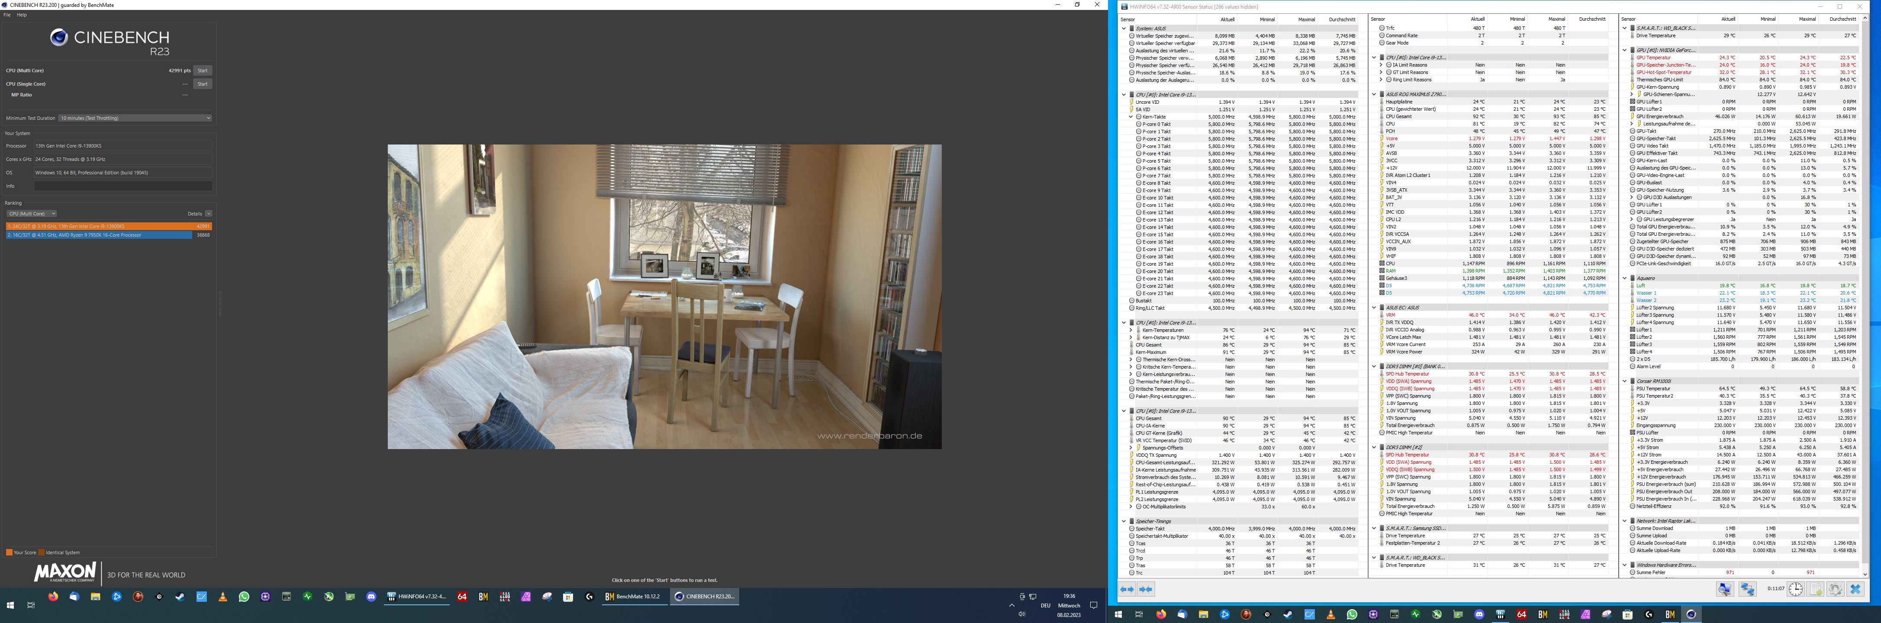Open the CPU (Multi Core) ranking dropdown
1881x623 pixels.
pyautogui.click(x=32, y=214)
